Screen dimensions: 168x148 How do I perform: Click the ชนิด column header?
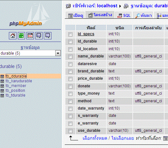click(x=120, y=28)
